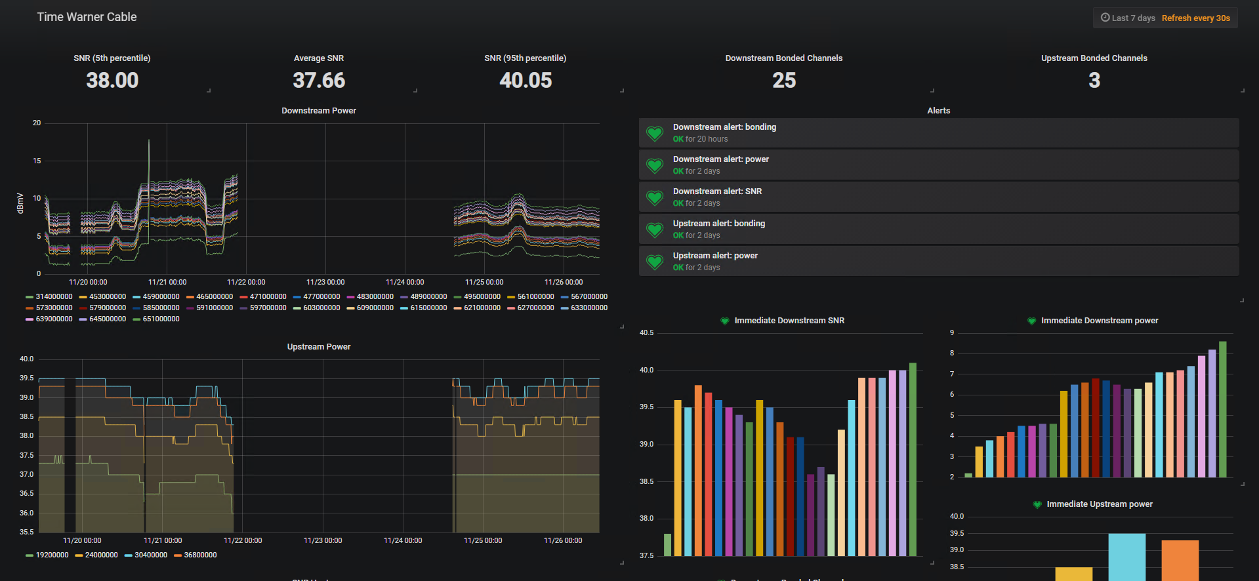This screenshot has height=581, width=1259.
Task: Toggle 561000000 series in legend
Action: (x=536, y=297)
